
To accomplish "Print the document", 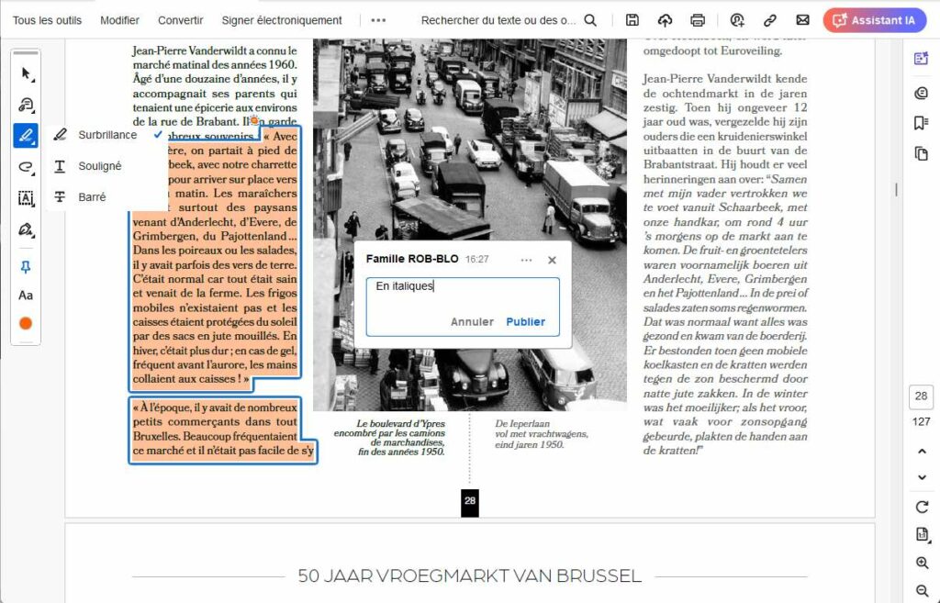I will pyautogui.click(x=698, y=20).
